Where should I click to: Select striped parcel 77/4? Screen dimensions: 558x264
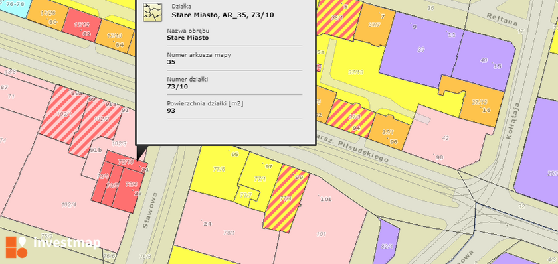coord(286,198)
